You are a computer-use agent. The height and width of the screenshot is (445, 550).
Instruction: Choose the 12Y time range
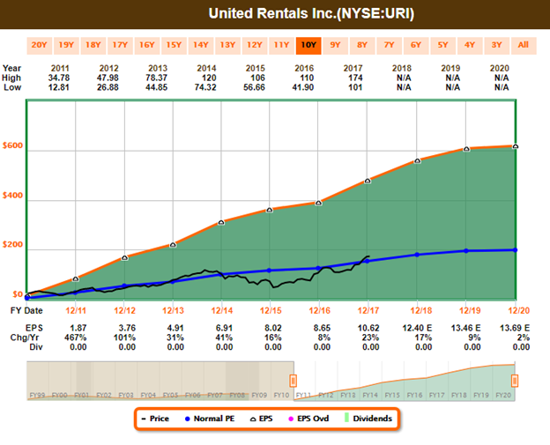[x=255, y=45]
